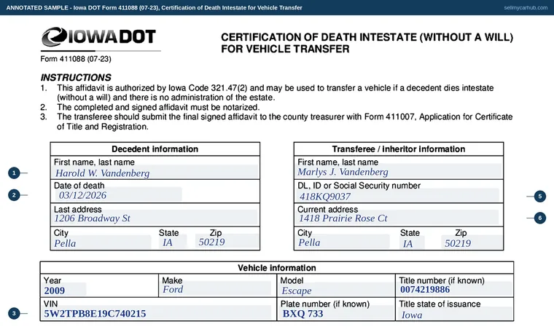The width and height of the screenshot is (554, 332).
Task: Click Last address field 1206 Broadway St
Action: [155, 218]
